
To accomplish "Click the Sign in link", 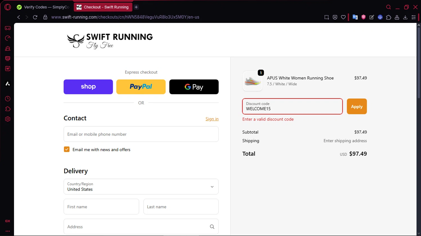I will [212, 119].
